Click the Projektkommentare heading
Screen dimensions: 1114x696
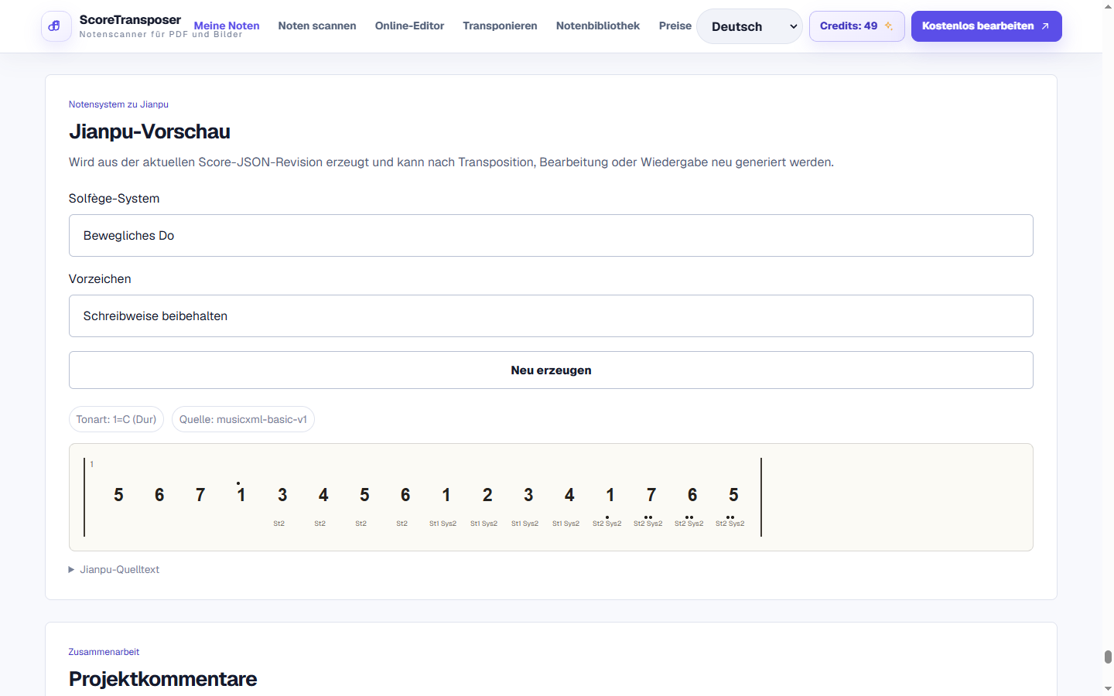[x=162, y=679]
